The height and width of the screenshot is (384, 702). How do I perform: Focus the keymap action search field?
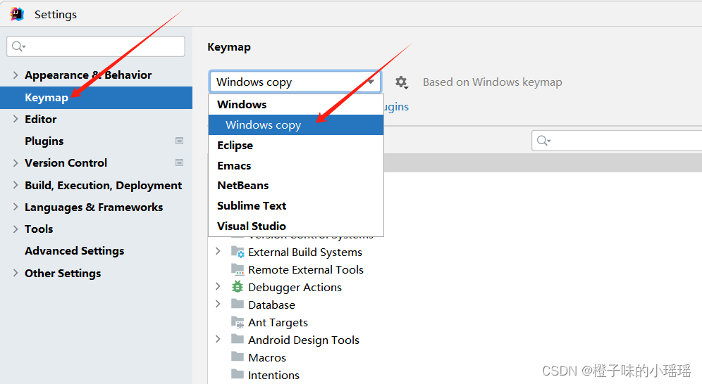tap(617, 141)
